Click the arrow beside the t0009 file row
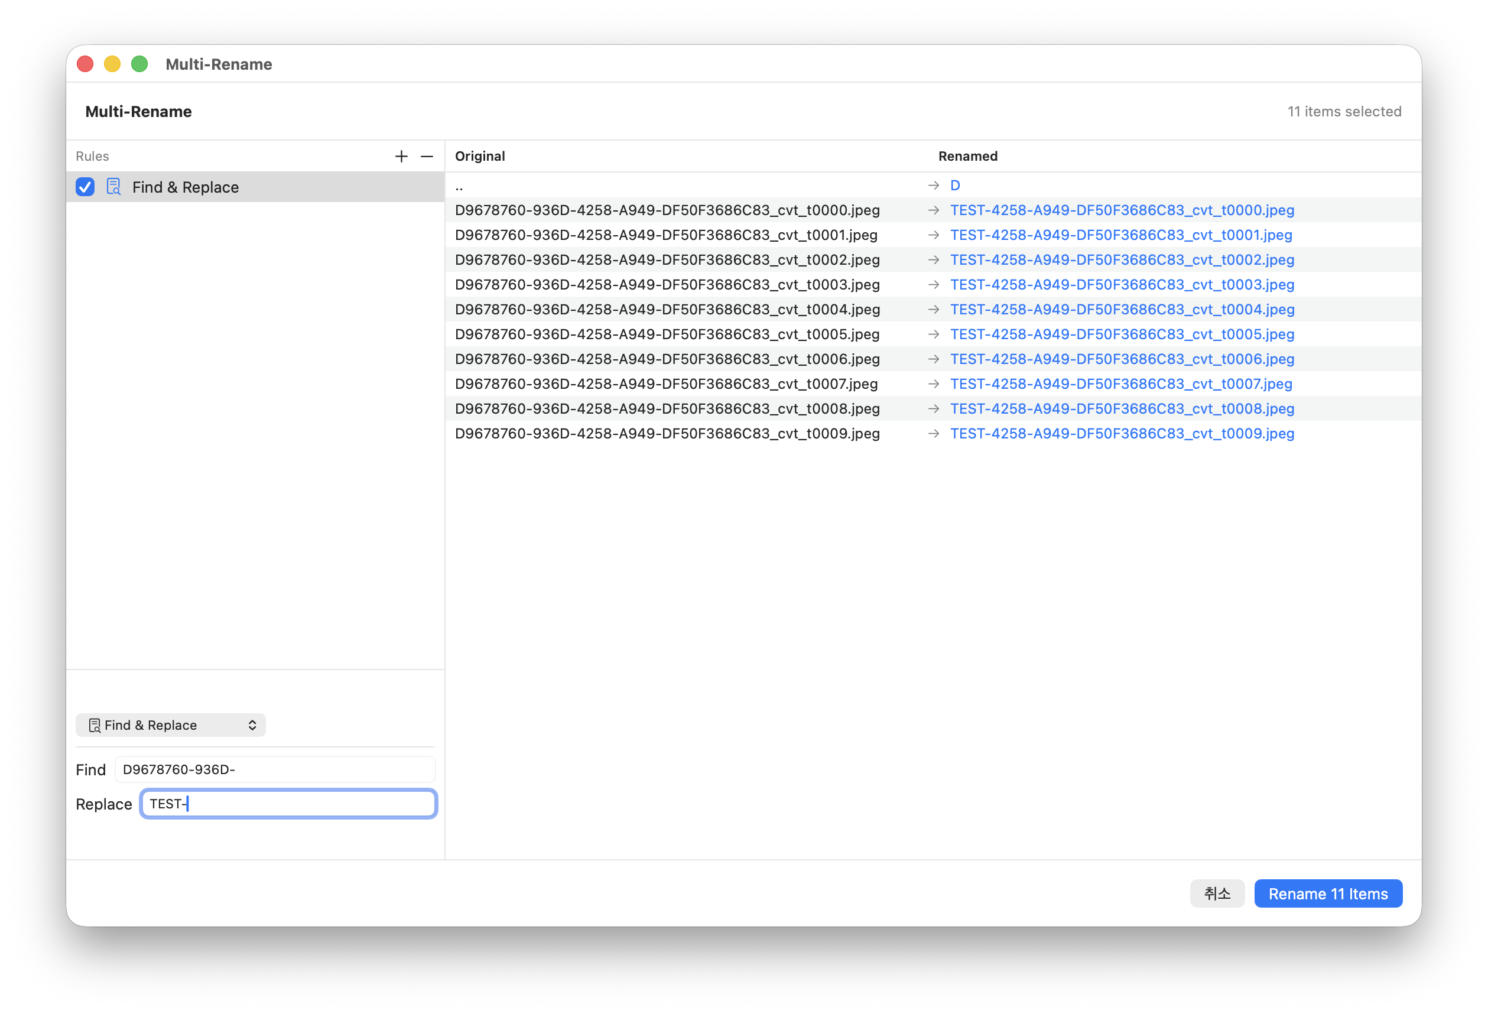 pyautogui.click(x=933, y=433)
